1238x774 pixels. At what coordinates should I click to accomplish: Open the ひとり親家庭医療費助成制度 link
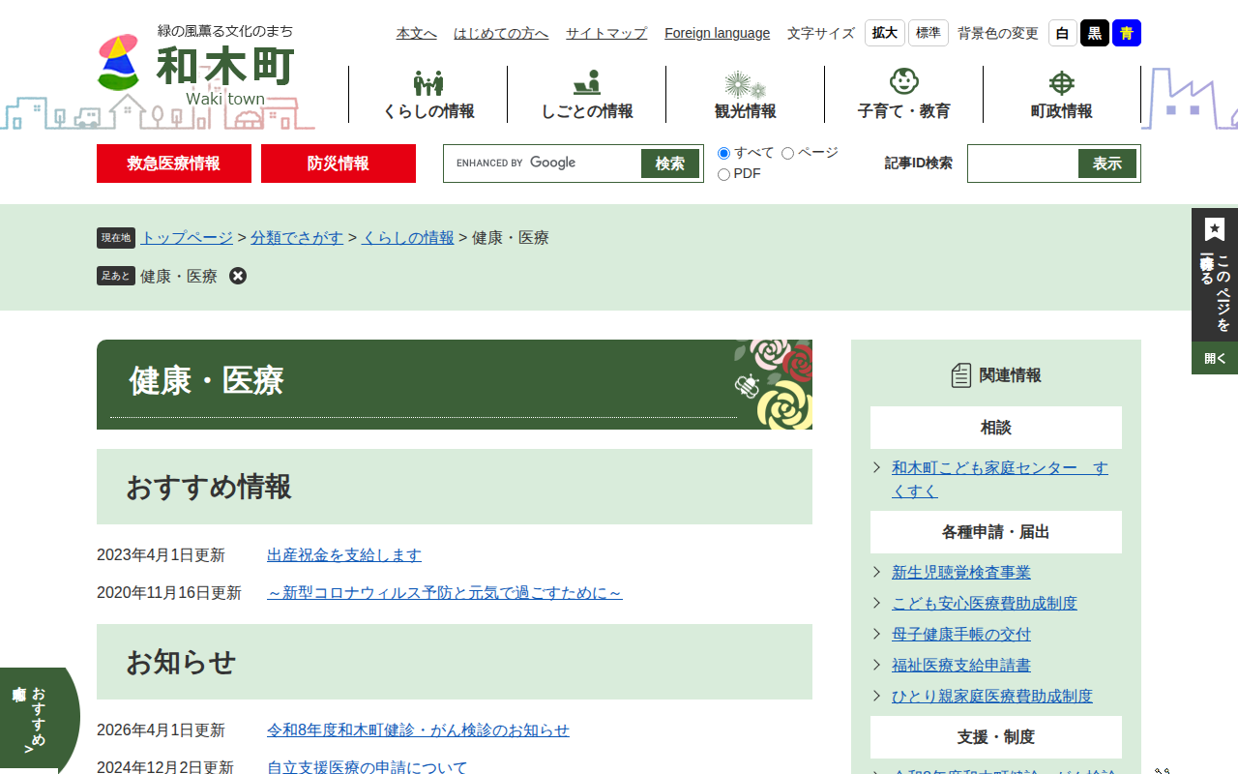coord(992,697)
